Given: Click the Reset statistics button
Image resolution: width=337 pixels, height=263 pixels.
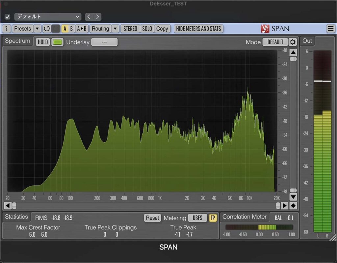Looking at the screenshot, I should tap(152, 218).
